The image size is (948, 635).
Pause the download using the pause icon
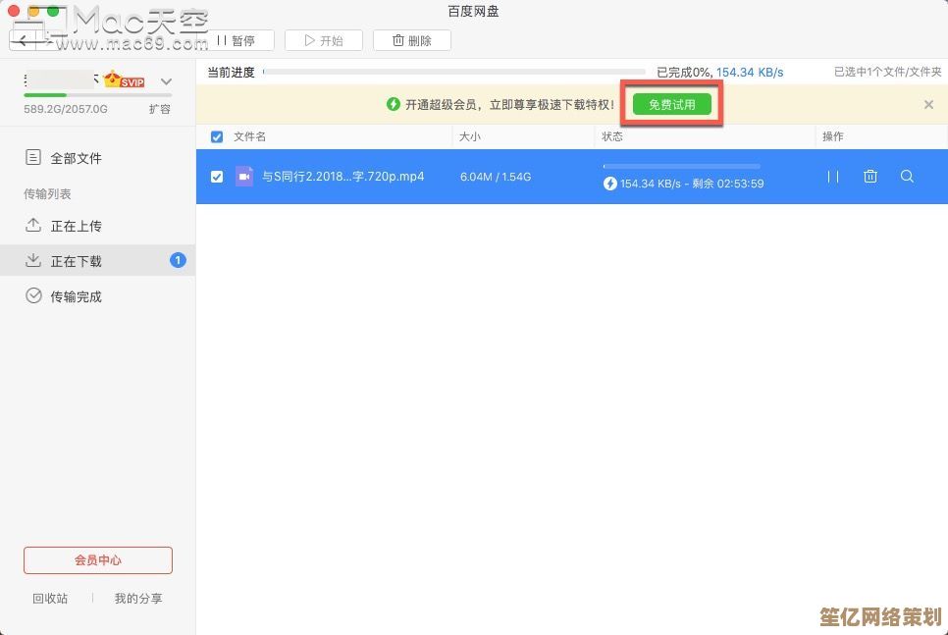pyautogui.click(x=831, y=177)
